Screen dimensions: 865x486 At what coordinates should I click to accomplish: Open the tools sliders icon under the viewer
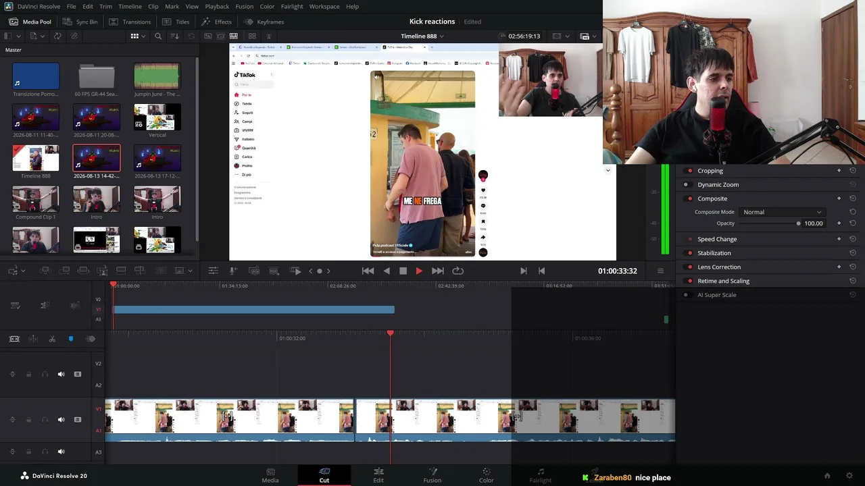click(213, 271)
